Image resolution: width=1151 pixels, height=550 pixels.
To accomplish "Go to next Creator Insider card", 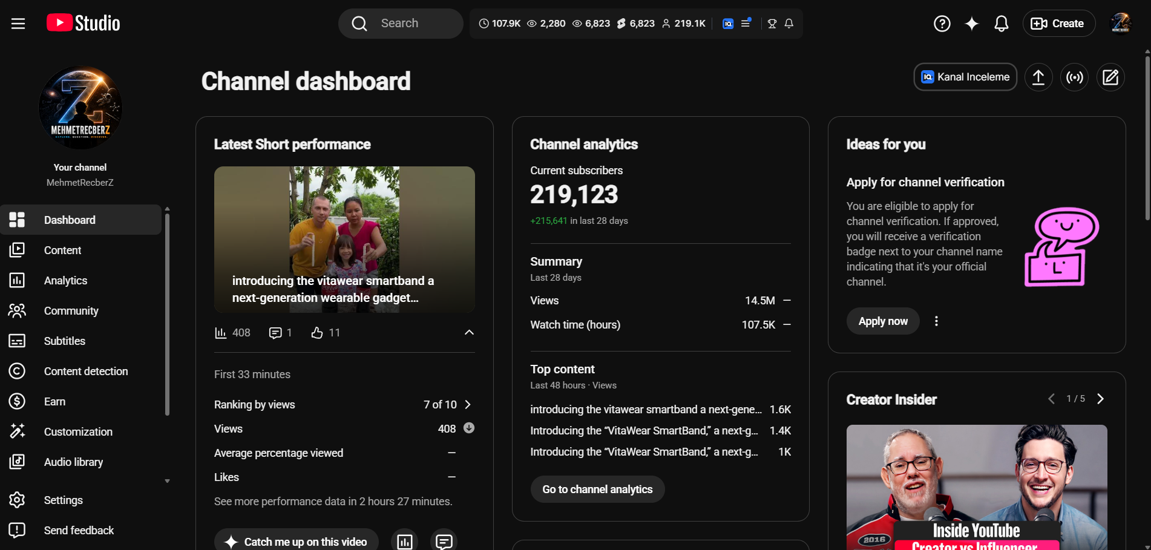I will tap(1101, 399).
